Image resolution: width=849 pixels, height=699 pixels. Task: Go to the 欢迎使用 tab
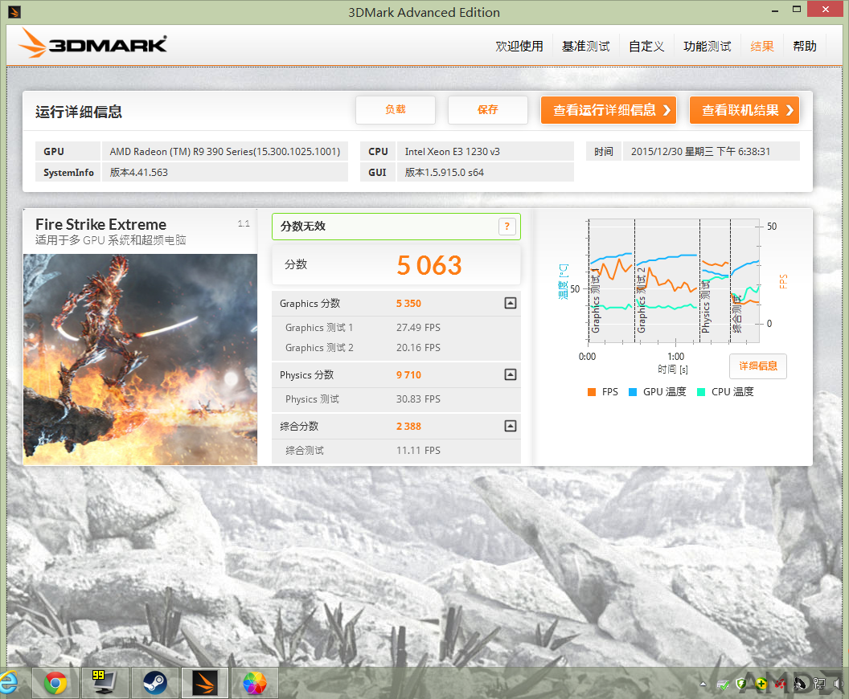click(x=519, y=47)
